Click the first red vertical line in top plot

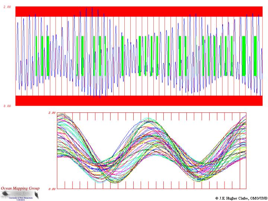pos(16,56)
